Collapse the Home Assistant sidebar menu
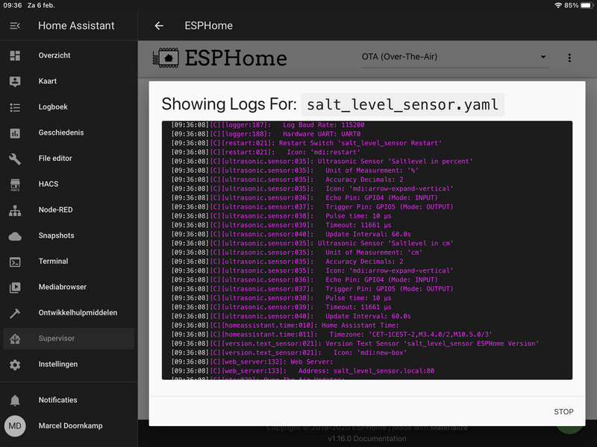The height and width of the screenshot is (447, 597). tap(15, 26)
